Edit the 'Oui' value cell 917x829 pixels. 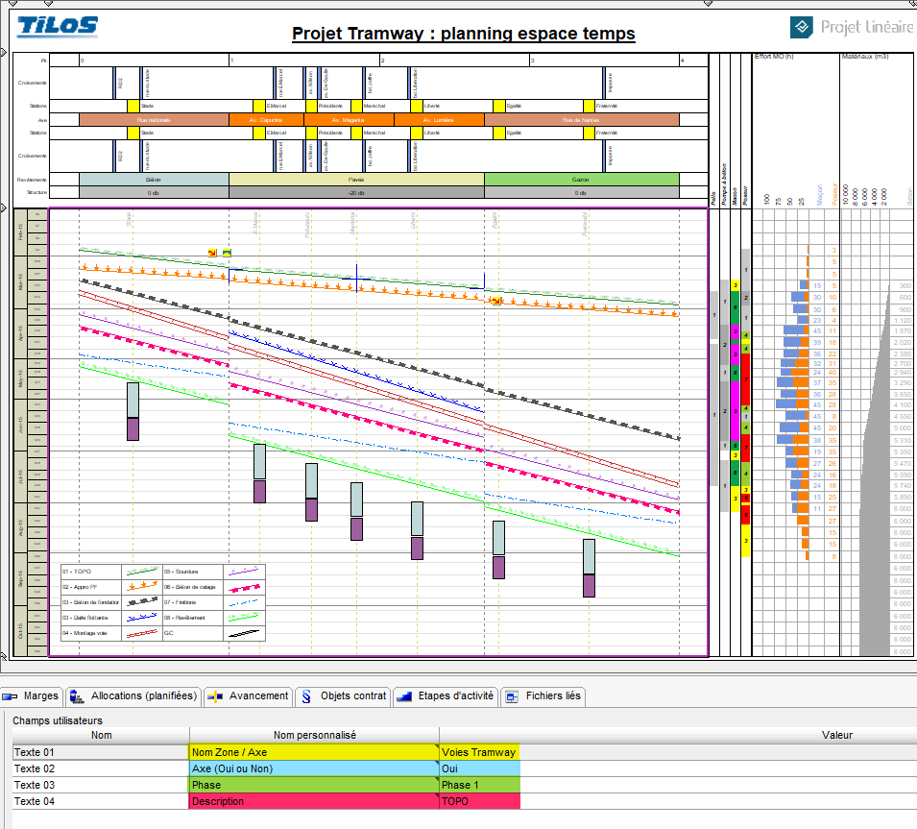479,768
